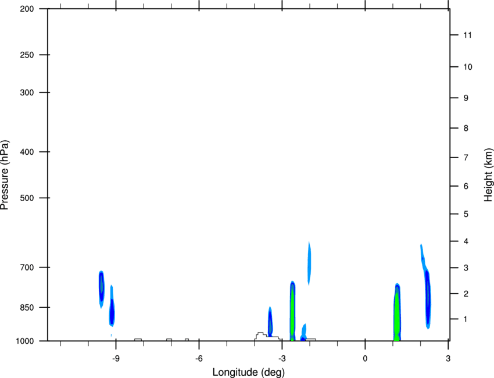Click the 11 km height label
Screen dimensions: 494x378
pyautogui.click(x=468, y=35)
